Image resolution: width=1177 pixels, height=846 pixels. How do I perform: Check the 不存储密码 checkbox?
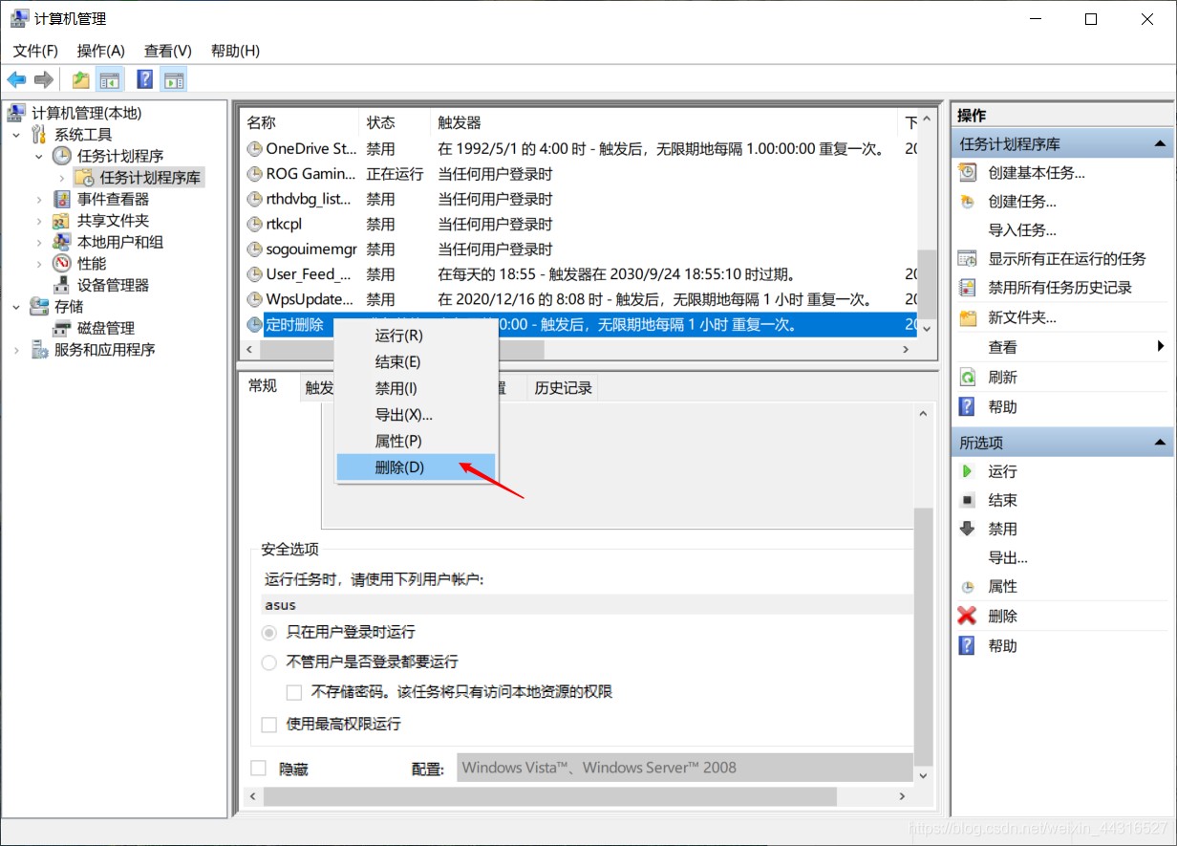[294, 692]
